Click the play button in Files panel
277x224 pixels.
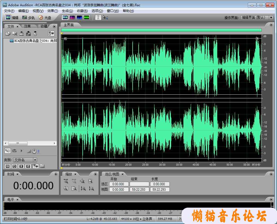pos(21,151)
